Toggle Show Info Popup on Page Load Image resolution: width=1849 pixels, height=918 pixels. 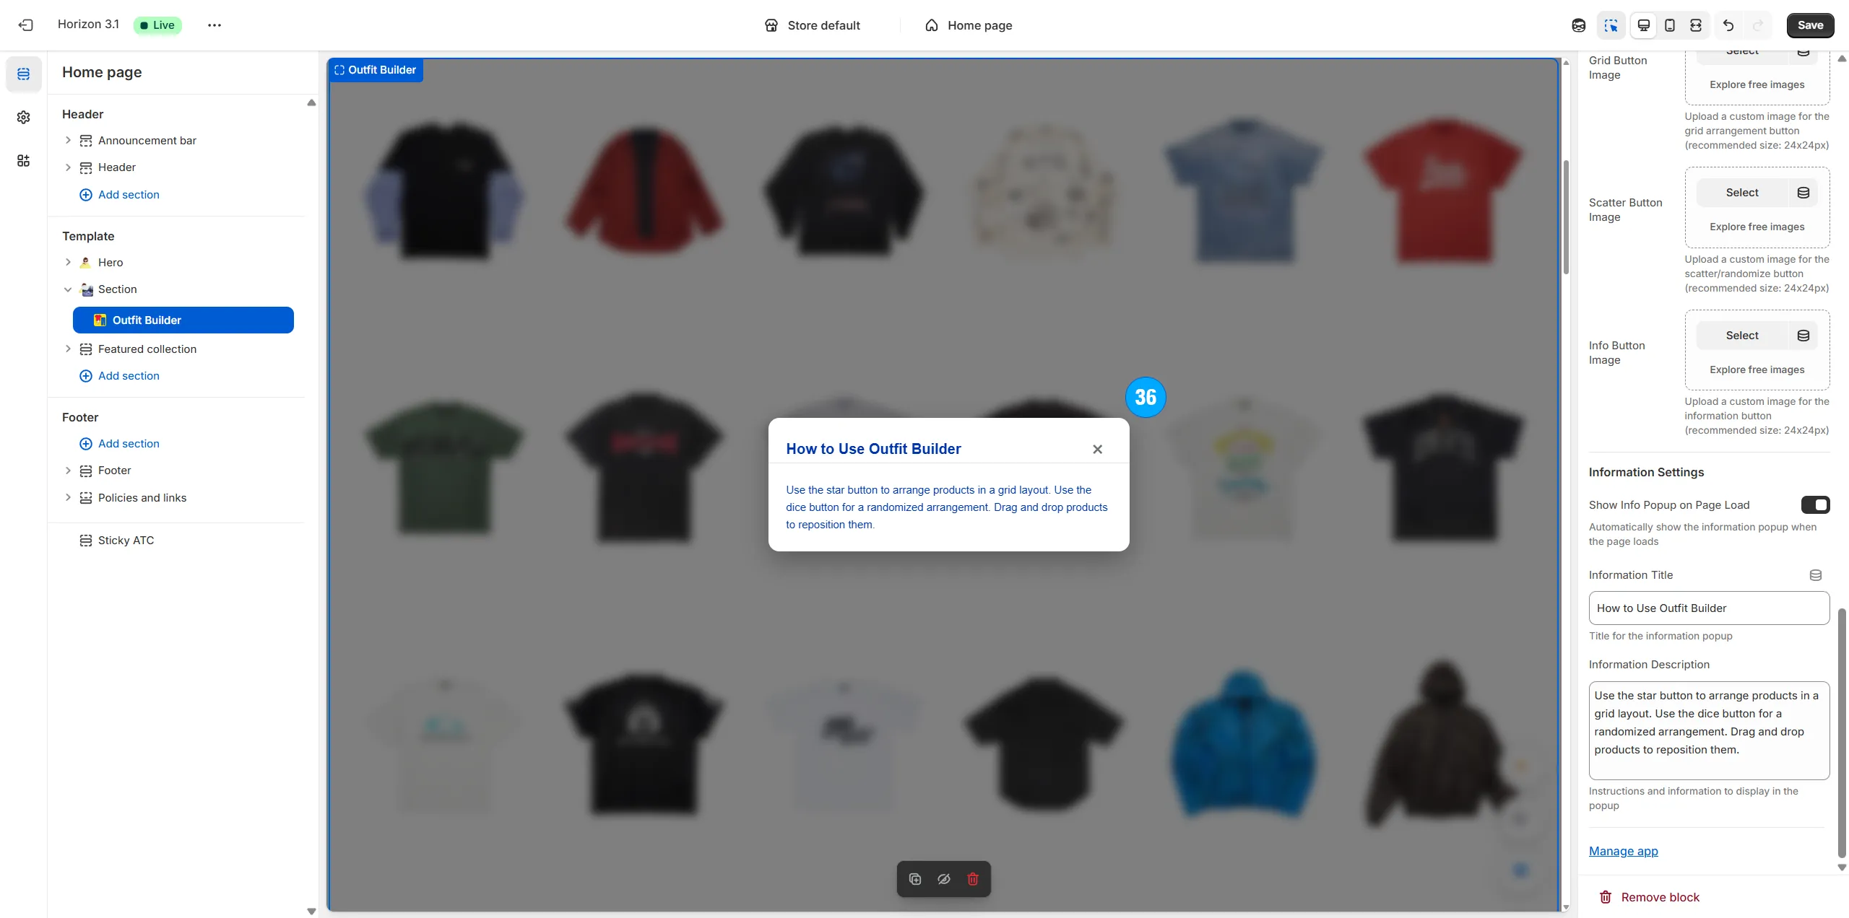click(x=1814, y=504)
